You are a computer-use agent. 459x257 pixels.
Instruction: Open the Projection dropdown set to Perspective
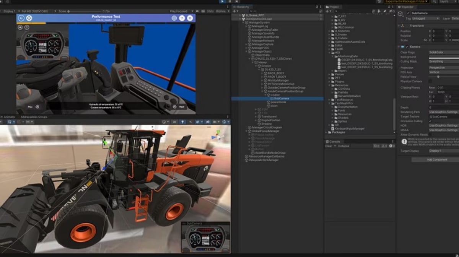click(x=443, y=68)
